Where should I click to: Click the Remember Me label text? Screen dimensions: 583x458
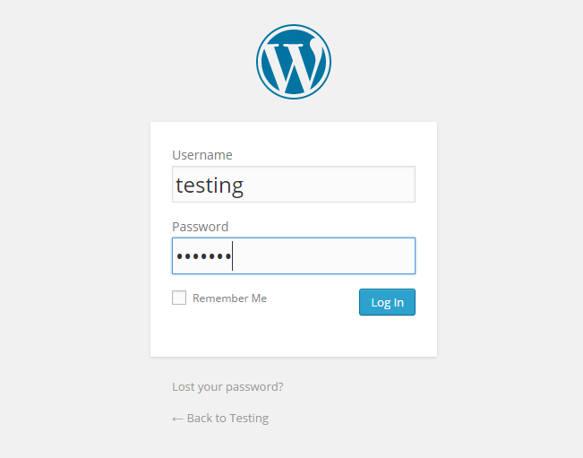pos(229,298)
